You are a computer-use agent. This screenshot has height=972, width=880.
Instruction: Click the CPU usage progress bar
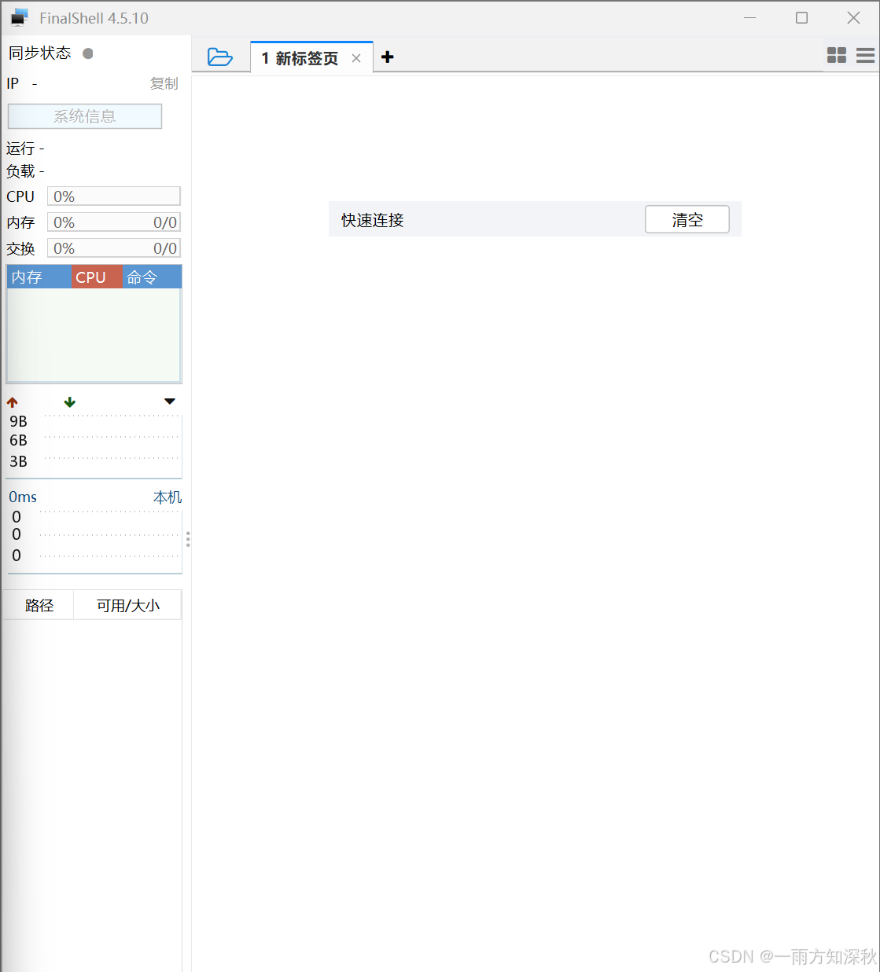point(114,196)
